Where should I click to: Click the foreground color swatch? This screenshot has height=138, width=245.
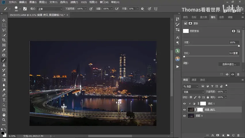(x=3, y=133)
